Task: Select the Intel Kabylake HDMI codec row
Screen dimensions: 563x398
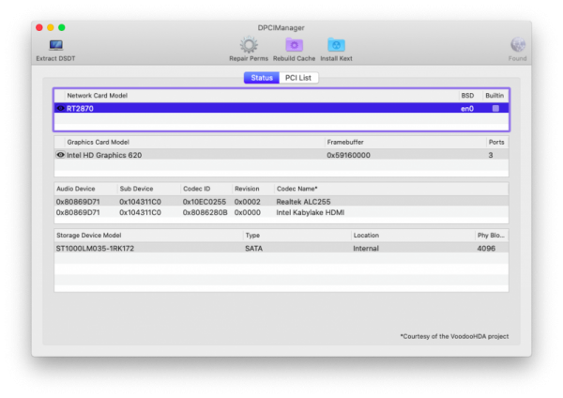Action: pyautogui.click(x=281, y=212)
